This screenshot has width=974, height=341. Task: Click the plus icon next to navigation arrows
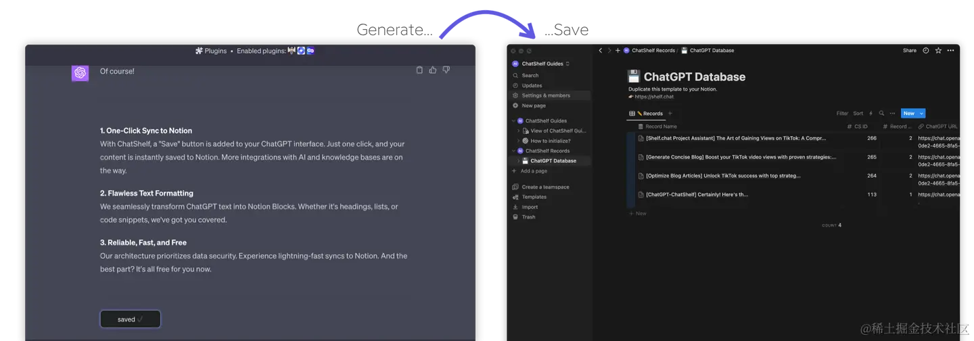(618, 50)
